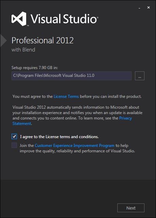
Task: Click the Visual Studio logo icon
Action: pyautogui.click(x=19, y=19)
